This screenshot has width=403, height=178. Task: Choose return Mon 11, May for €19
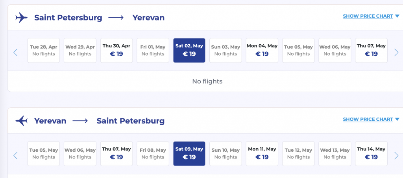(262, 154)
